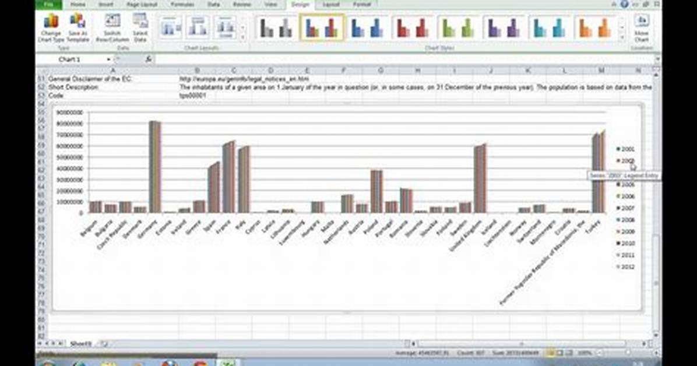Screen dimensions: 697x366
Task: Click the Insert Function fx icon
Action: [x=148, y=59]
